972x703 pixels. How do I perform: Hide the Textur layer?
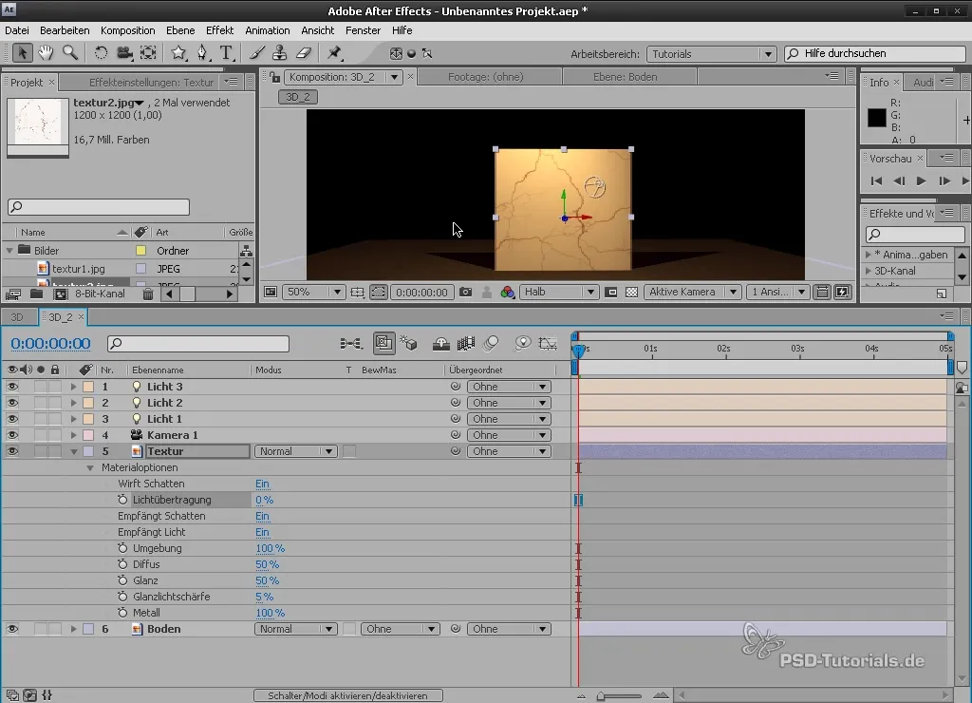tap(11, 451)
